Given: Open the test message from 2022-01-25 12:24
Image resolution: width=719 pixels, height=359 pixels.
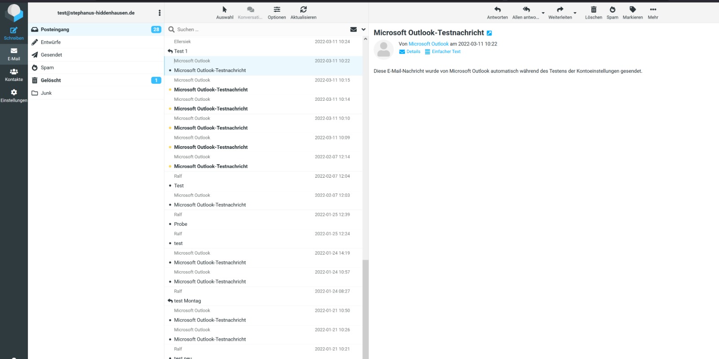Looking at the screenshot, I should point(263,238).
